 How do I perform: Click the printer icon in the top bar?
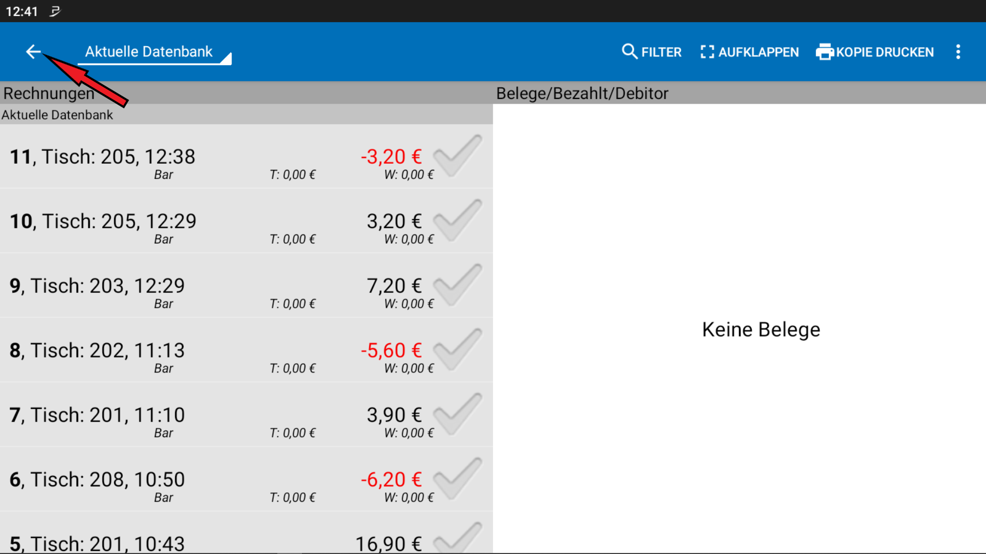click(x=826, y=51)
